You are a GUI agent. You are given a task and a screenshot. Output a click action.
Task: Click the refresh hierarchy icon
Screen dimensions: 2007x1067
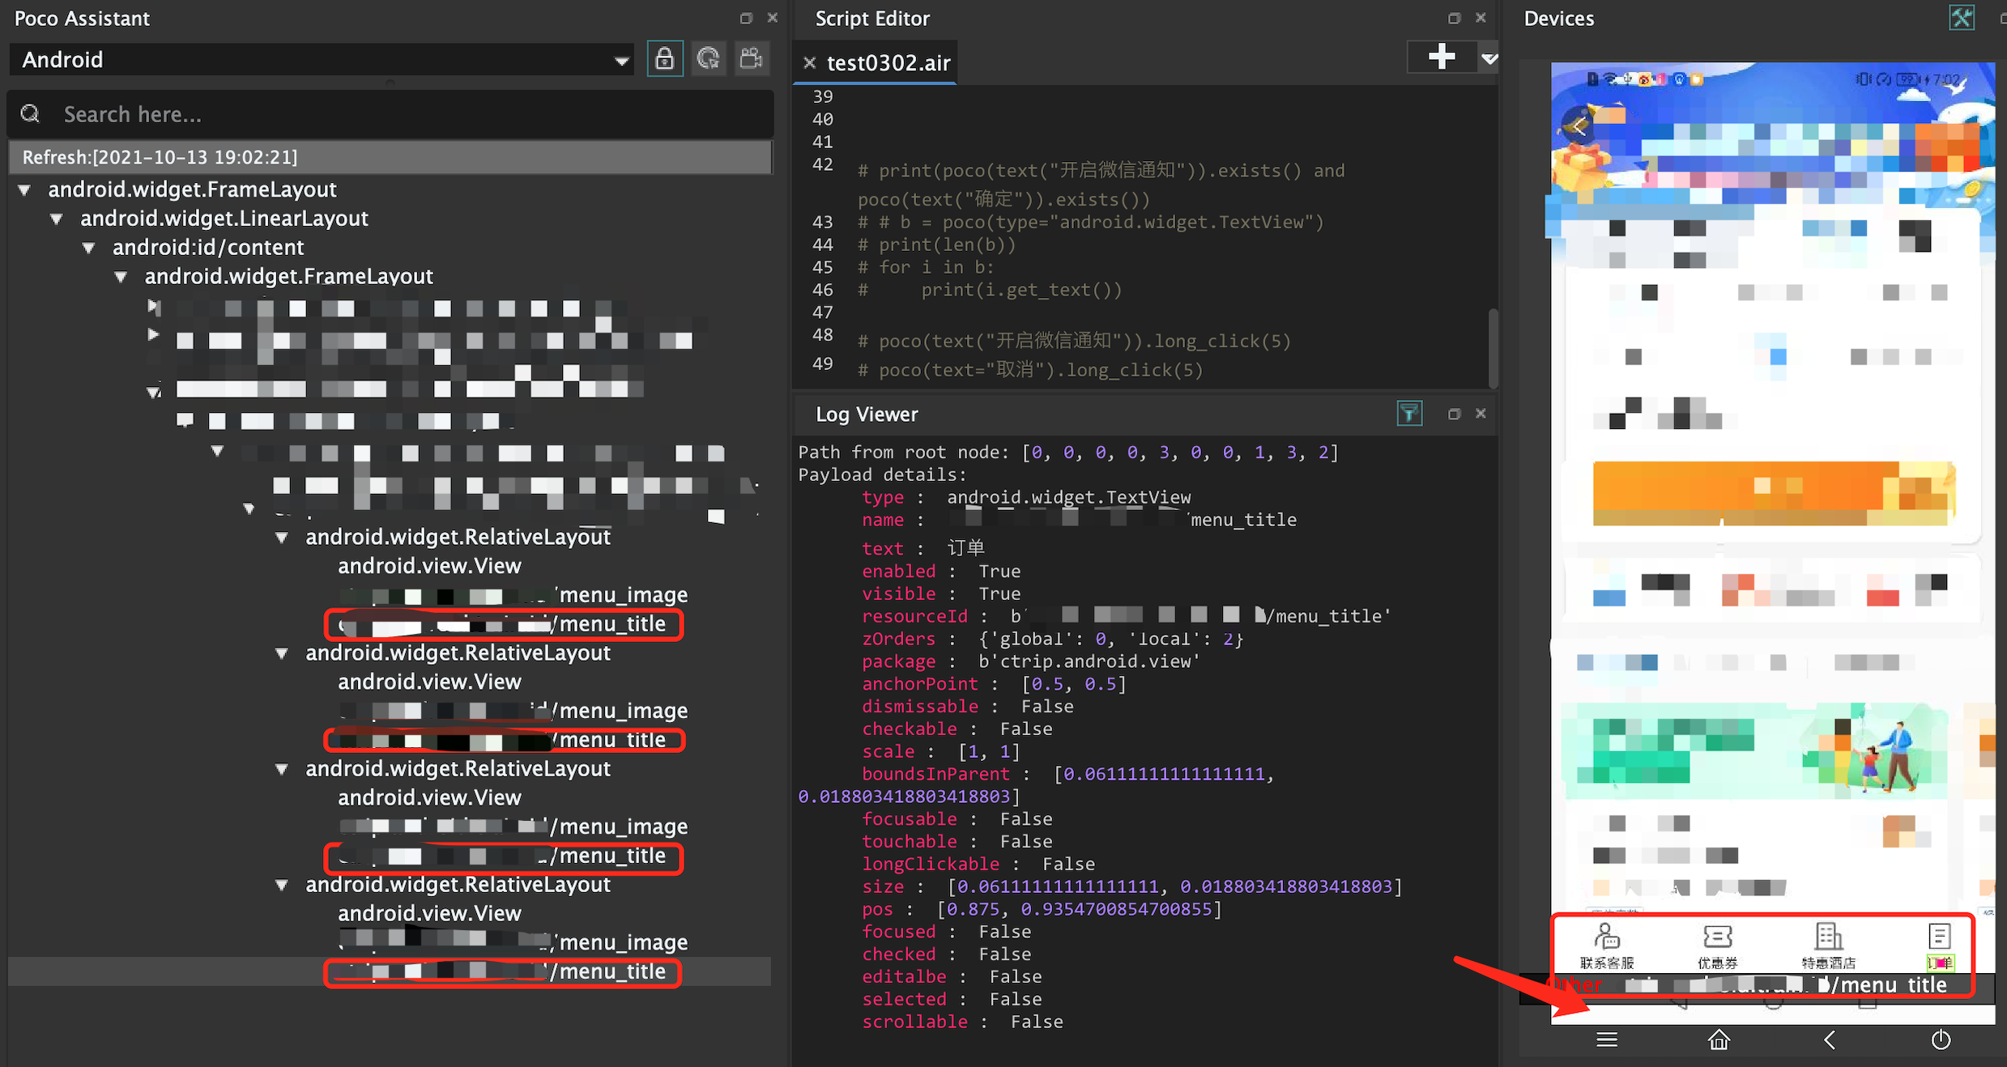(x=709, y=59)
